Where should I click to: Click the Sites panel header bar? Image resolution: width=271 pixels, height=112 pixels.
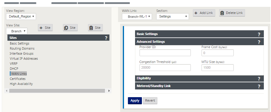point(58,38)
